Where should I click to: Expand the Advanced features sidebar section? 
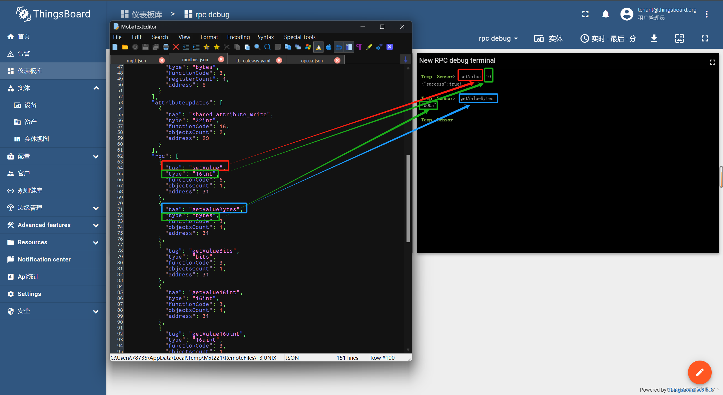96,225
